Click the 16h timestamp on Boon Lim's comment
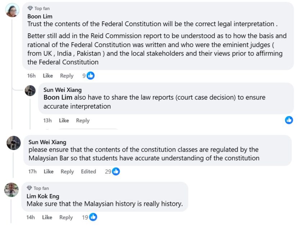The image size is (299, 228). pos(31,76)
